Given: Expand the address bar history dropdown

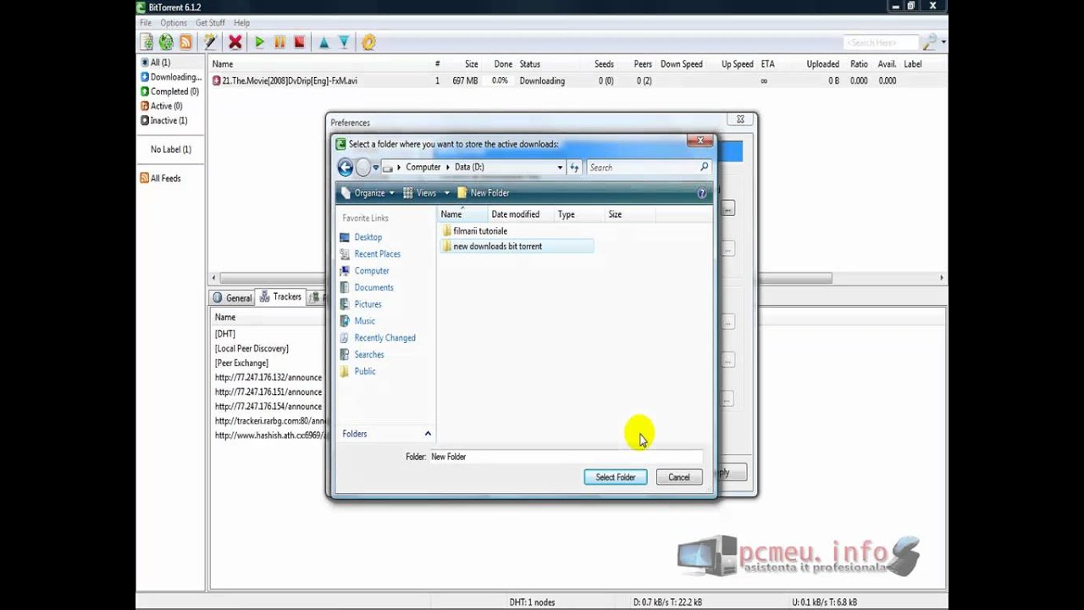Looking at the screenshot, I should point(560,168).
